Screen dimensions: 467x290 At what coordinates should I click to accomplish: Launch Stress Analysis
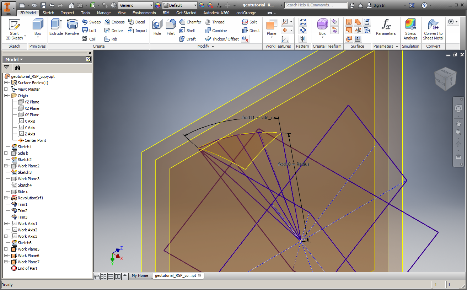tap(410, 29)
